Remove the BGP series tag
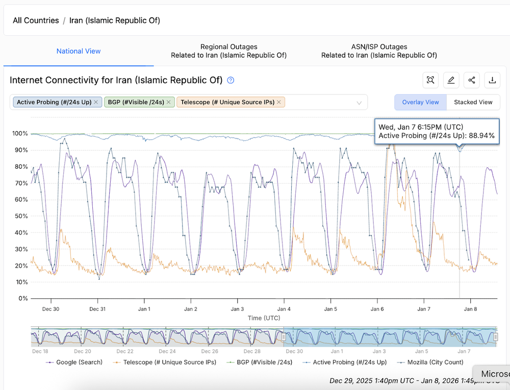Screen dimensions: 510x390 pos(168,102)
